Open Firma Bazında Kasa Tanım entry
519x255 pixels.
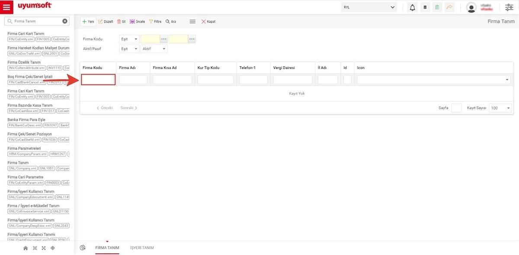click(30, 105)
